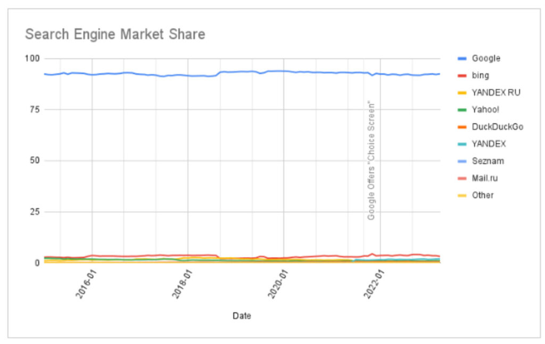Click the Mail.ru legend color swatch
The width and height of the screenshot is (545, 344).
point(462,178)
